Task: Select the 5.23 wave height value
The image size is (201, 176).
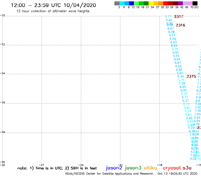Action: tap(188, 111)
